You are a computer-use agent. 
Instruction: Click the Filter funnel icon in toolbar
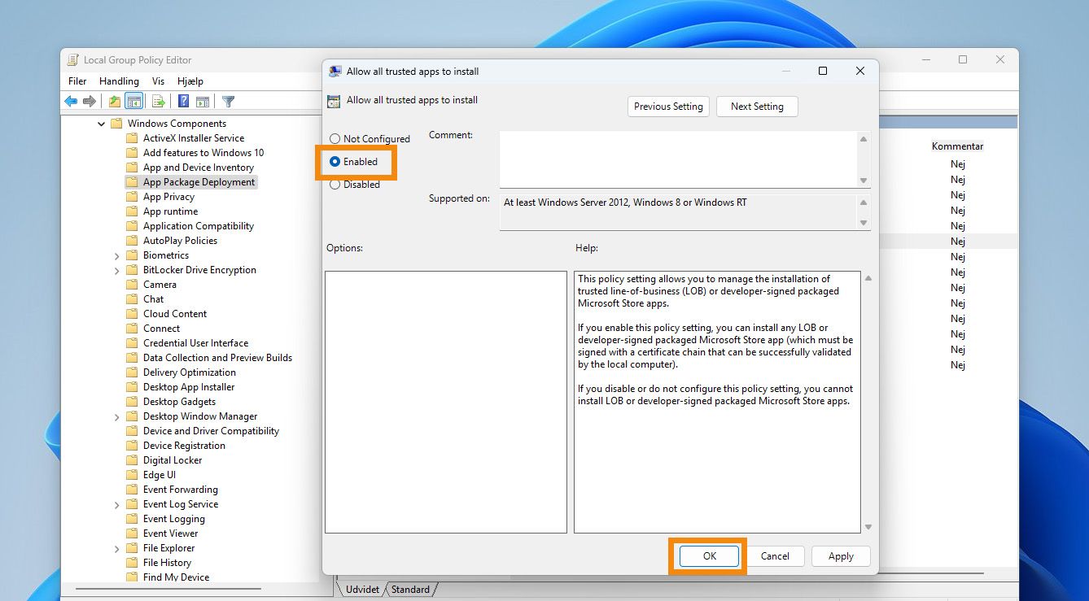click(229, 102)
